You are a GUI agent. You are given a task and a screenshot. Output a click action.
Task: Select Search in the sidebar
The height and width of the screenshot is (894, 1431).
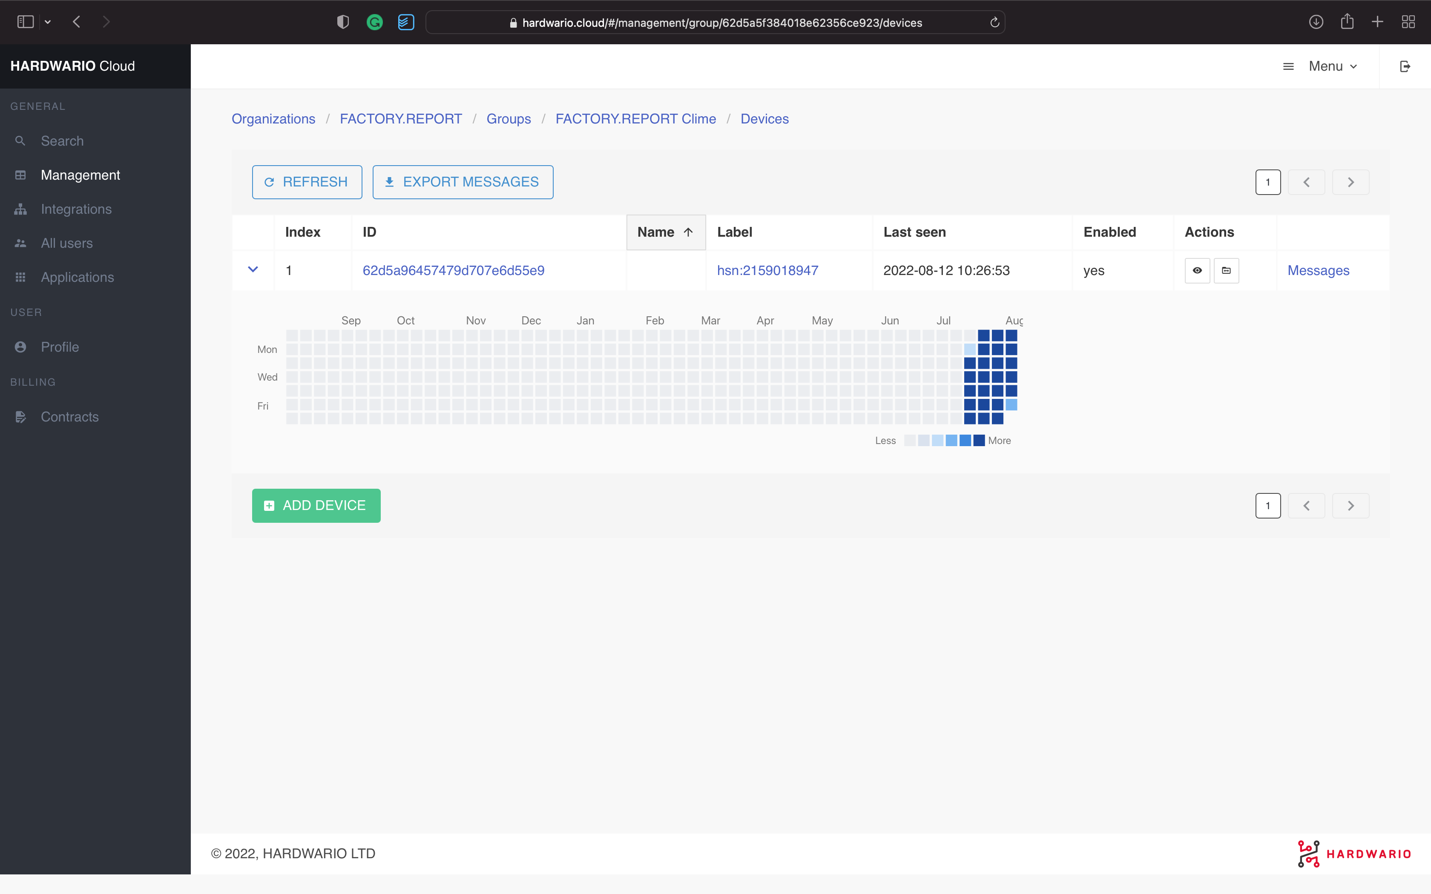pos(61,141)
